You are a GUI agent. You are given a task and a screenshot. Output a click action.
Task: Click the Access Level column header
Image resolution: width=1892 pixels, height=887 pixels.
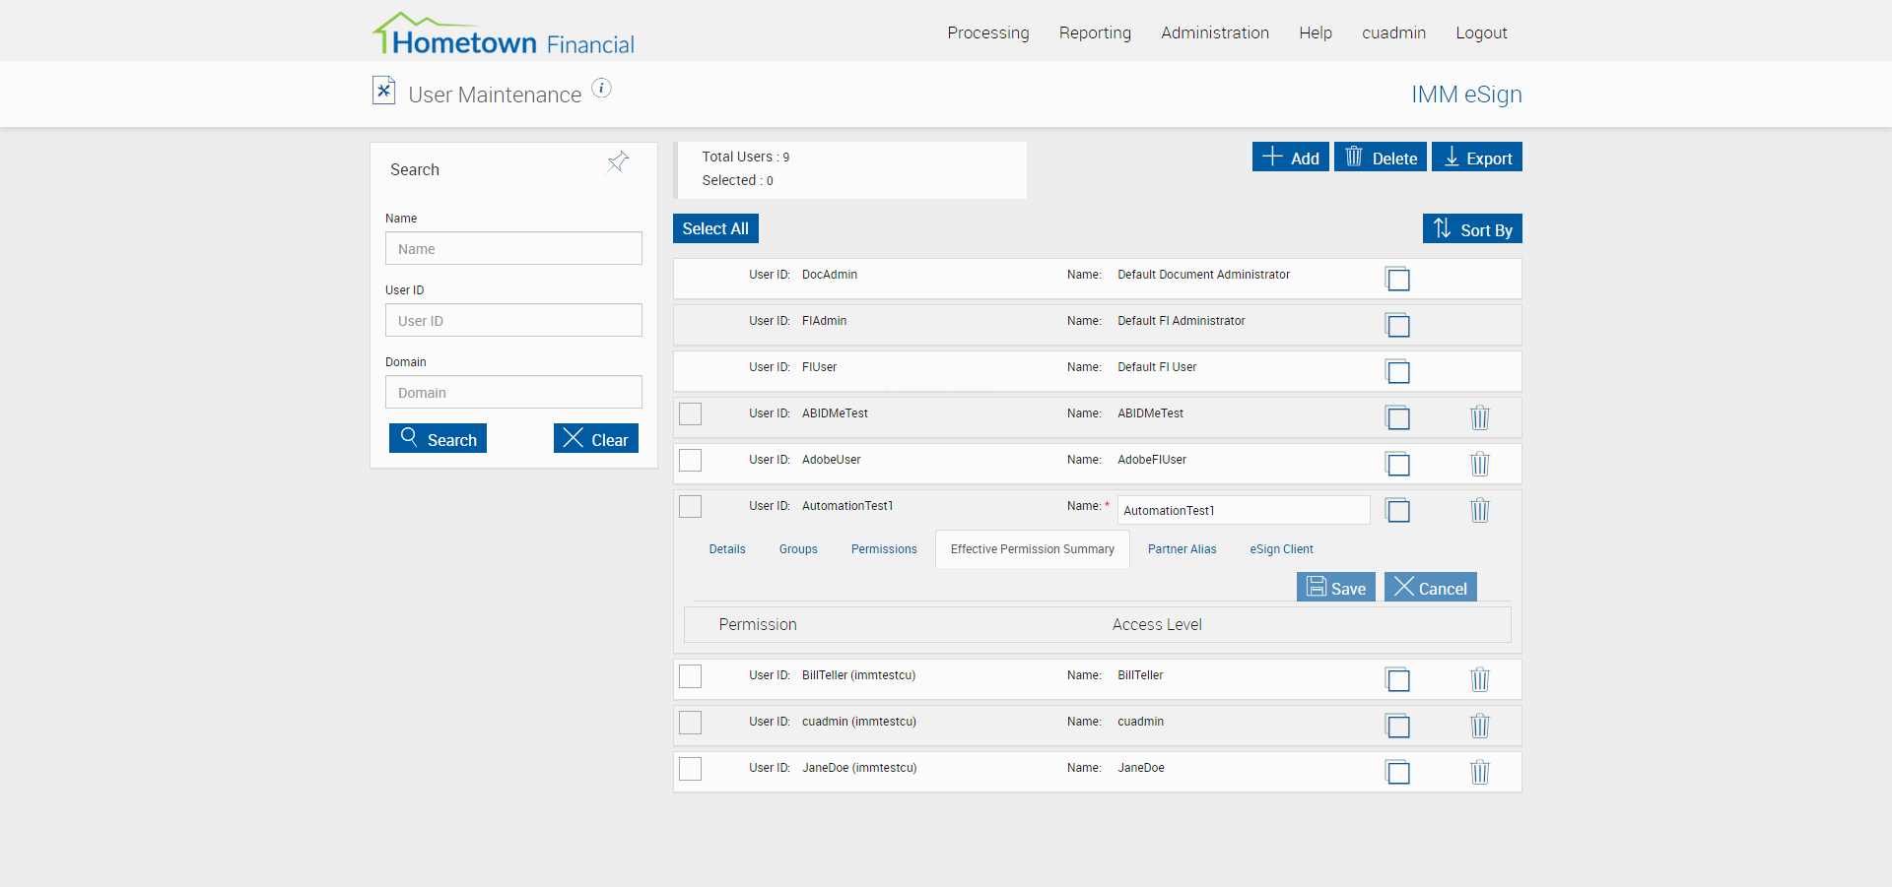1157,624
